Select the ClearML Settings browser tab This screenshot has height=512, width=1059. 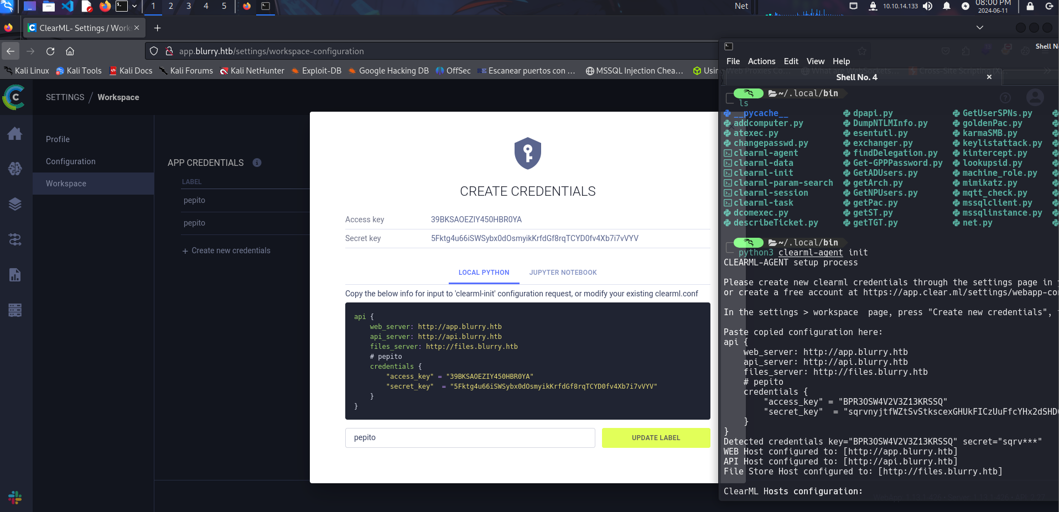click(x=84, y=28)
